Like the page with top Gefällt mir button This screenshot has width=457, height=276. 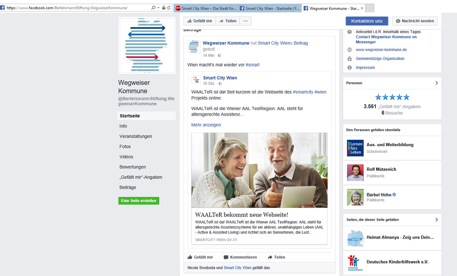click(200, 21)
